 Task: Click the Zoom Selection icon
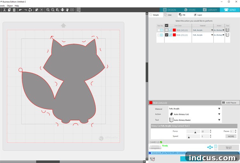click(58, 10)
